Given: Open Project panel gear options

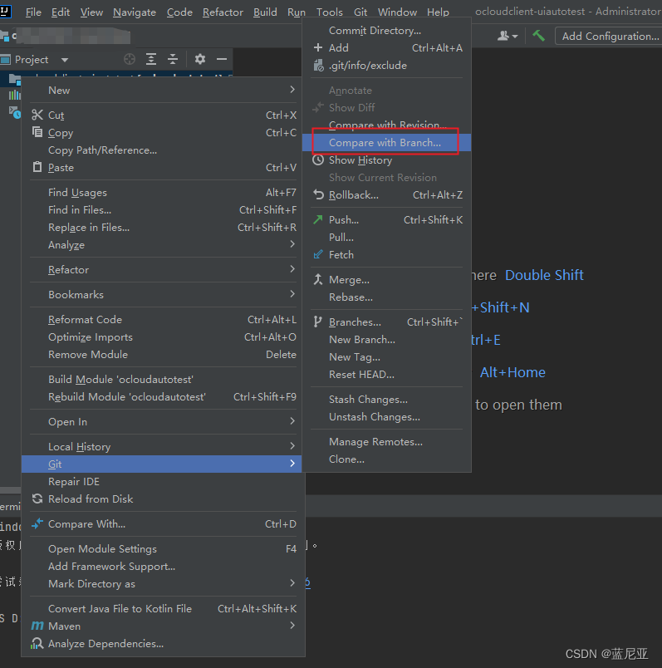Looking at the screenshot, I should (200, 59).
